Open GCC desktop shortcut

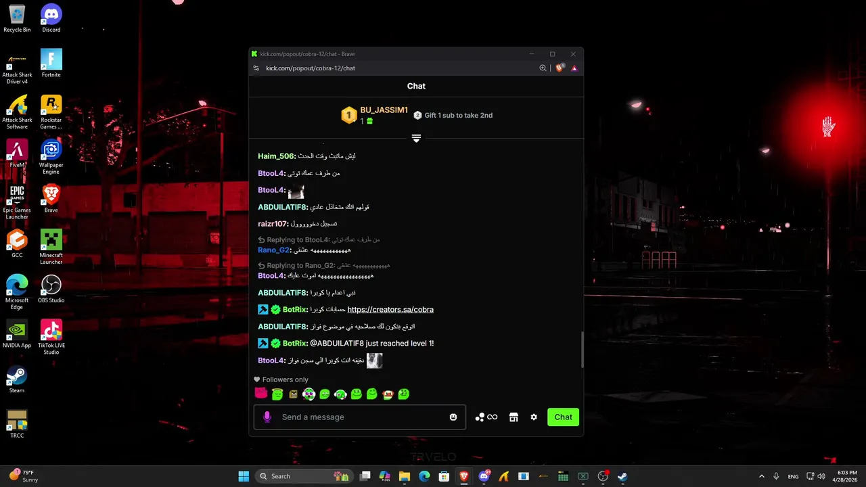17,244
